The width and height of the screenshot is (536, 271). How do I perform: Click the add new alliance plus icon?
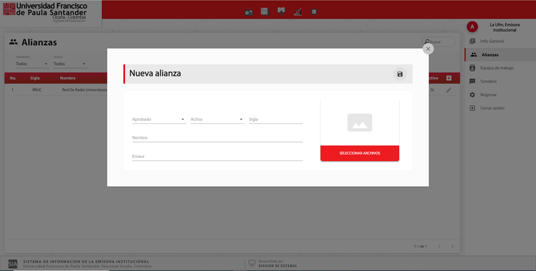pyautogui.click(x=448, y=78)
